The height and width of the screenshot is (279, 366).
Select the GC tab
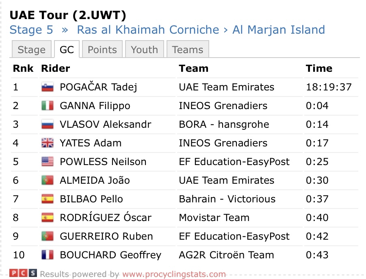click(x=67, y=50)
